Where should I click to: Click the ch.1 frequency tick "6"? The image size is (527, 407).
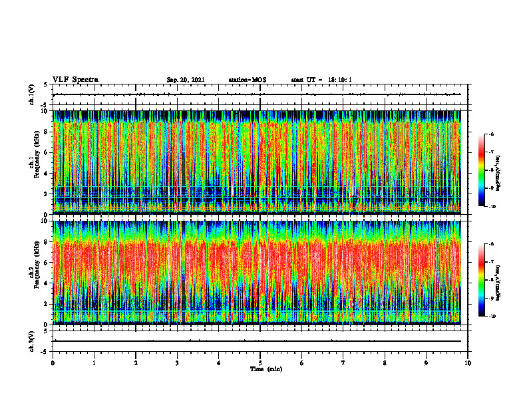[47, 153]
